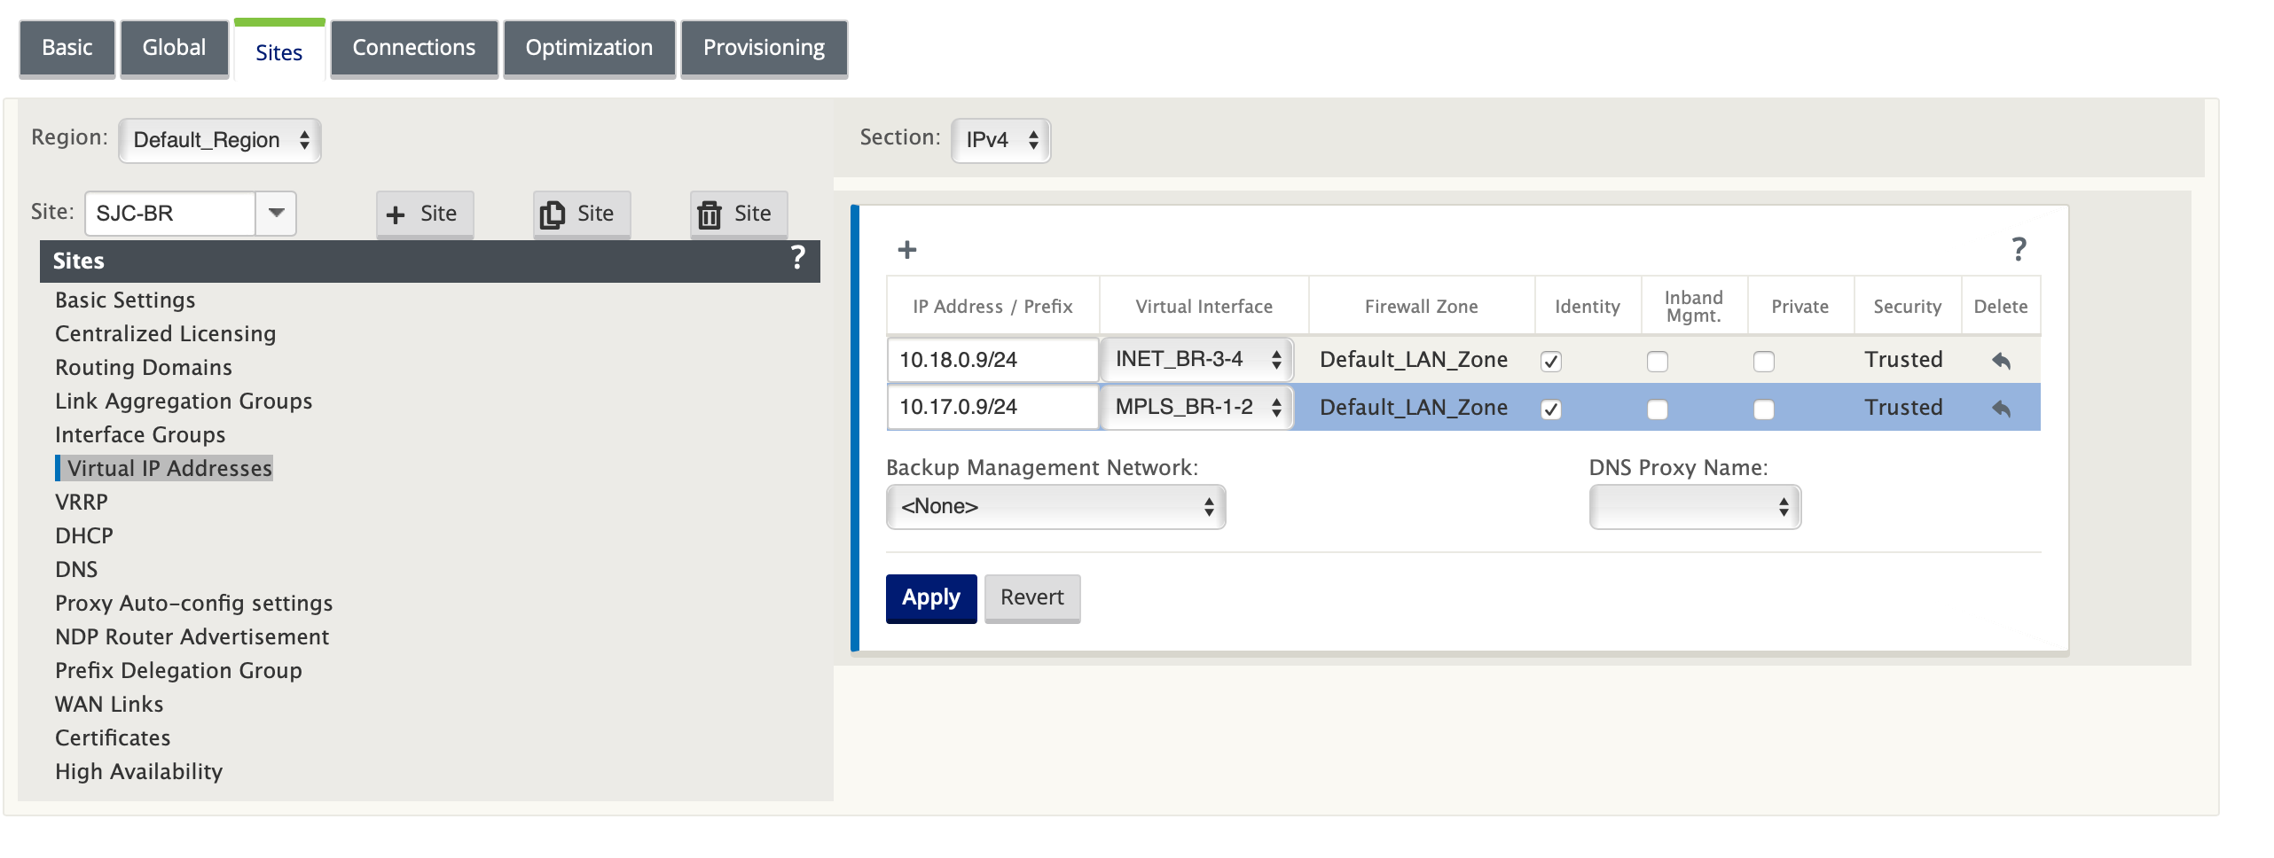This screenshot has height=858, width=2274.
Task: Open the MPLS_BR-1-2 virtual interface dropdown
Action: [1196, 407]
